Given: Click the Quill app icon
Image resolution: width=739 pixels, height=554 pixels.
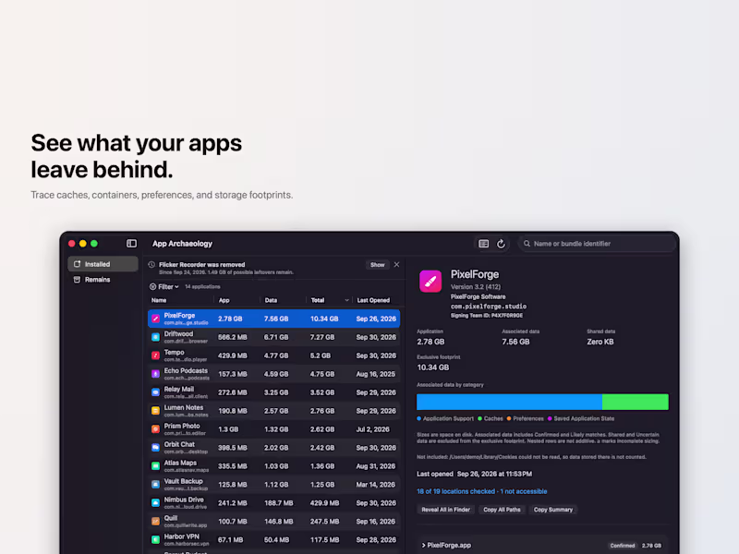Looking at the screenshot, I should pos(155,522).
